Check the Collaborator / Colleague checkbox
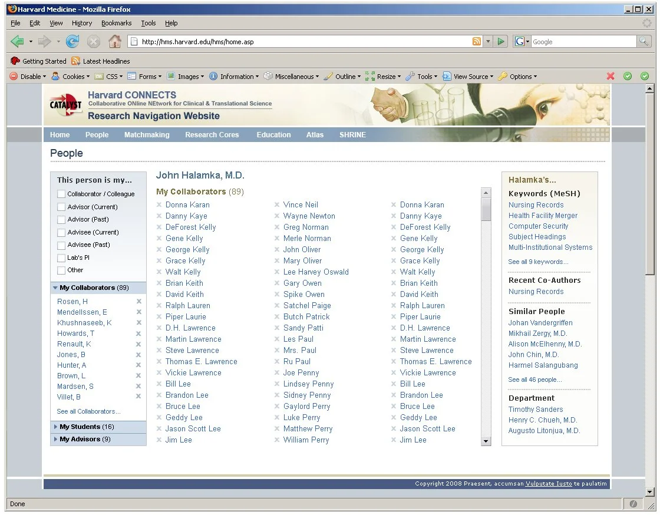Screen dimensions: 660x515 pyautogui.click(x=61, y=194)
